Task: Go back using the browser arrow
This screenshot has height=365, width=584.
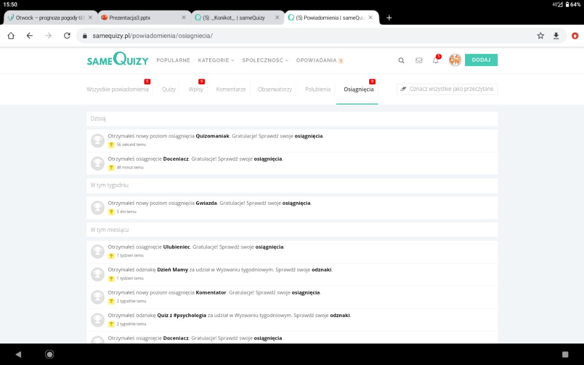Action: [x=29, y=36]
